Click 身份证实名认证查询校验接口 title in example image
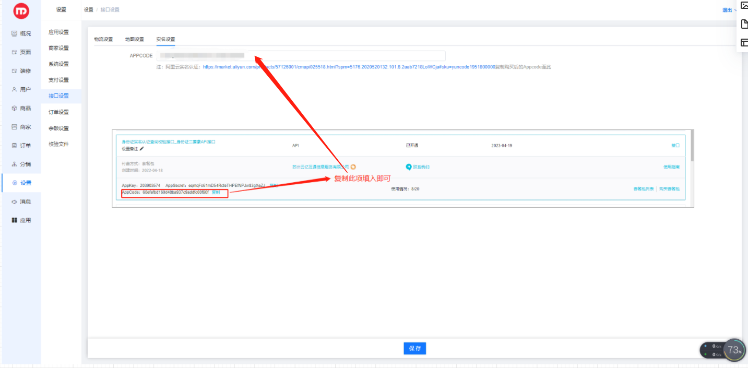This screenshot has height=368, width=748. pos(169,141)
